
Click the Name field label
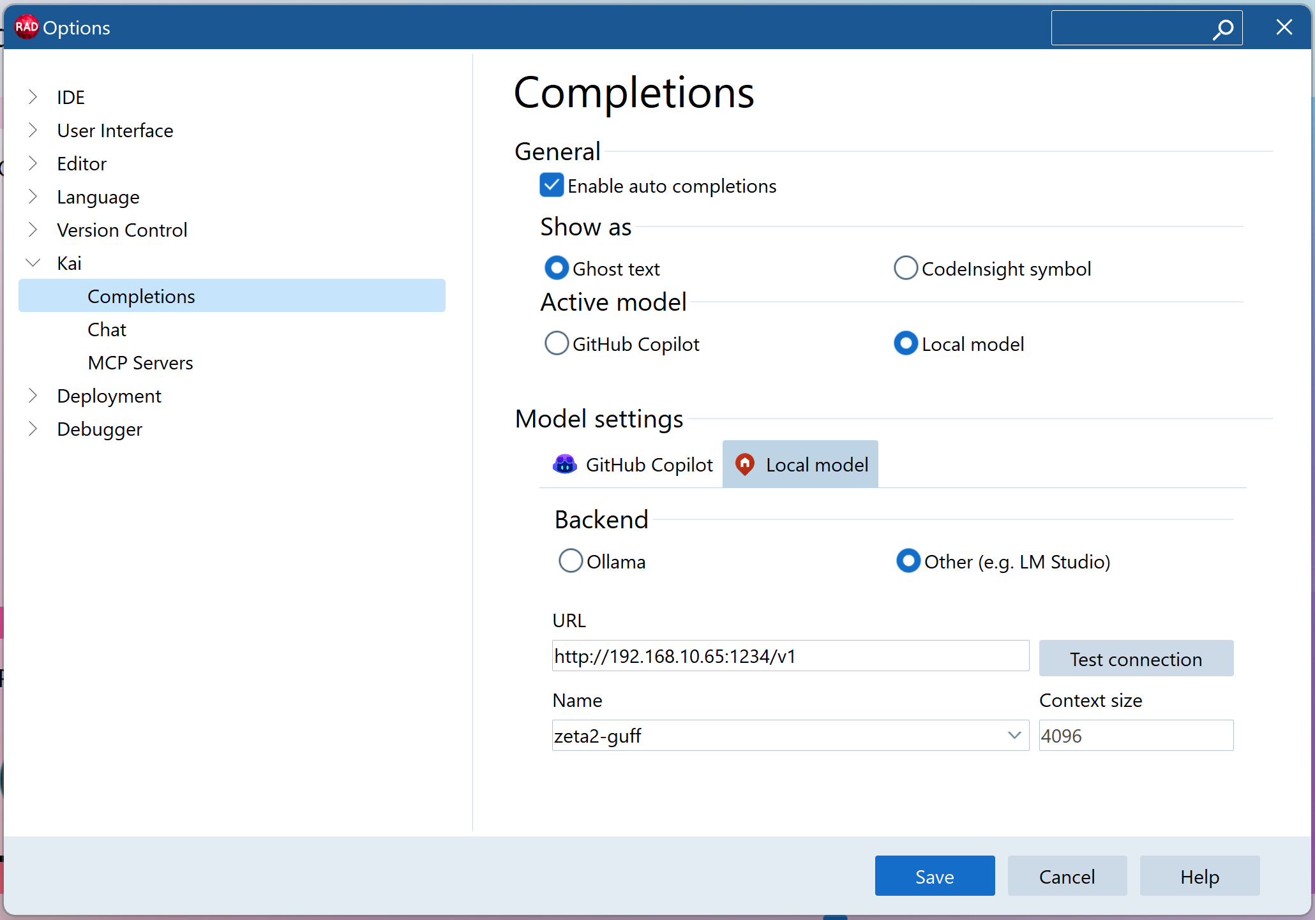tap(577, 700)
